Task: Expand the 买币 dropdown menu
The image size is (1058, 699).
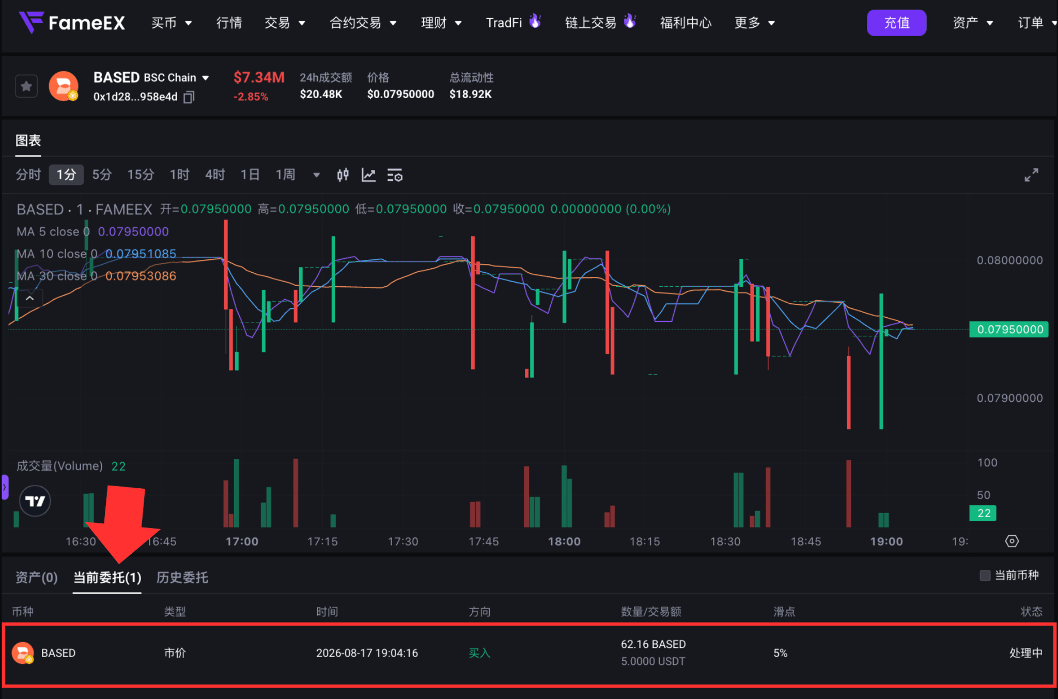Action: tap(172, 23)
